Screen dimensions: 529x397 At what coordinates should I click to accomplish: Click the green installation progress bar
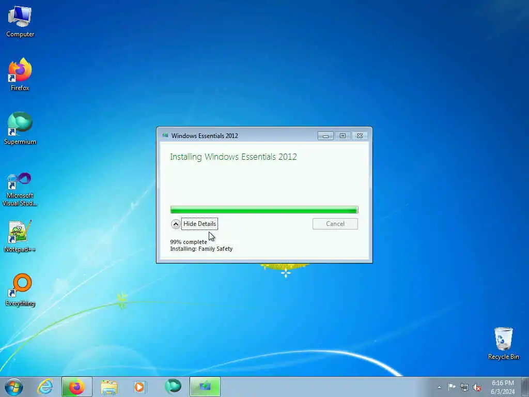click(264, 210)
